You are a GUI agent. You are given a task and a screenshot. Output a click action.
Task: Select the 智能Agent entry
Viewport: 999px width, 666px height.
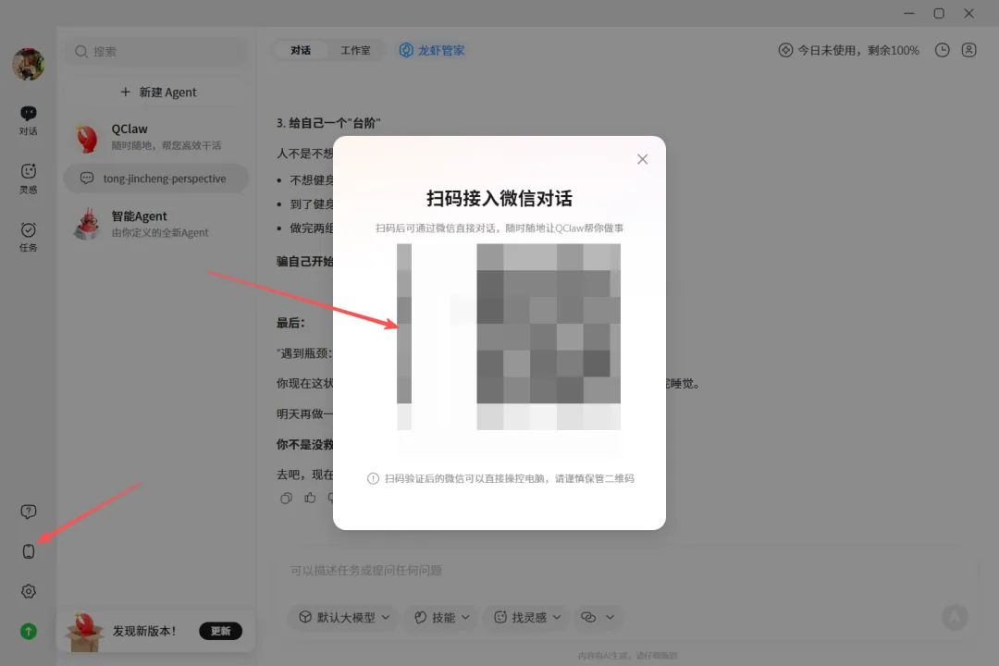[156, 224]
